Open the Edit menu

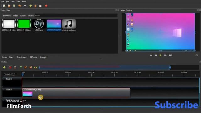click(x=8, y=1)
